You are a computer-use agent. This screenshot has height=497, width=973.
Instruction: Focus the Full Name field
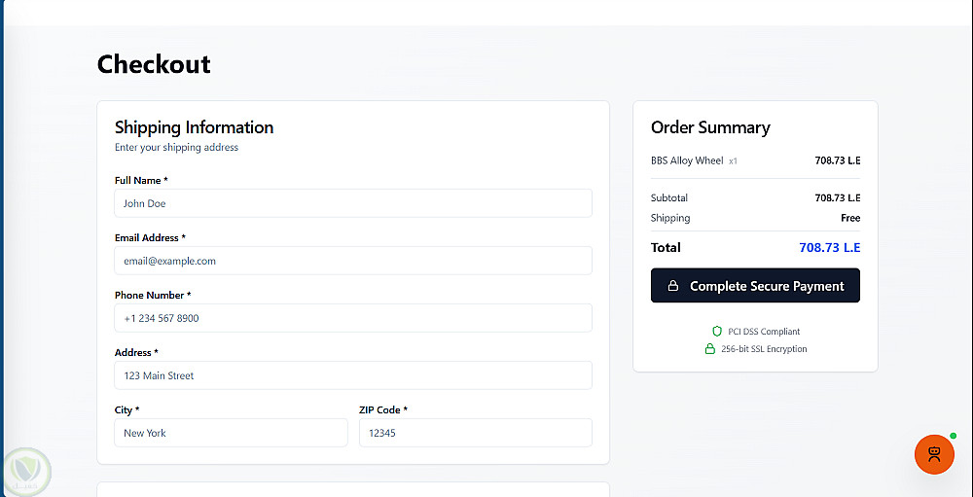352,203
